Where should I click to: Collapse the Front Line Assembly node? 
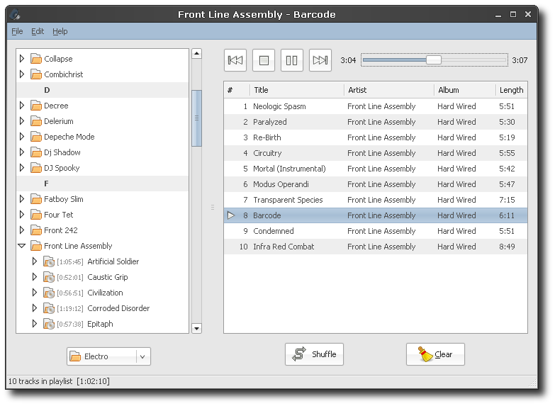coord(22,246)
